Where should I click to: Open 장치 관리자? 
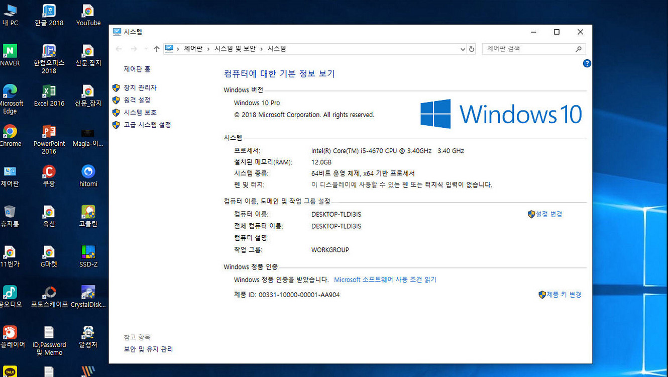click(x=140, y=87)
